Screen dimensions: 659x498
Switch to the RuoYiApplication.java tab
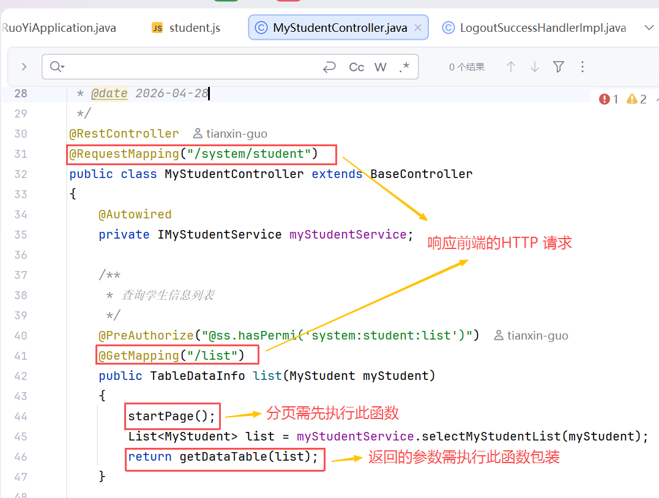59,28
